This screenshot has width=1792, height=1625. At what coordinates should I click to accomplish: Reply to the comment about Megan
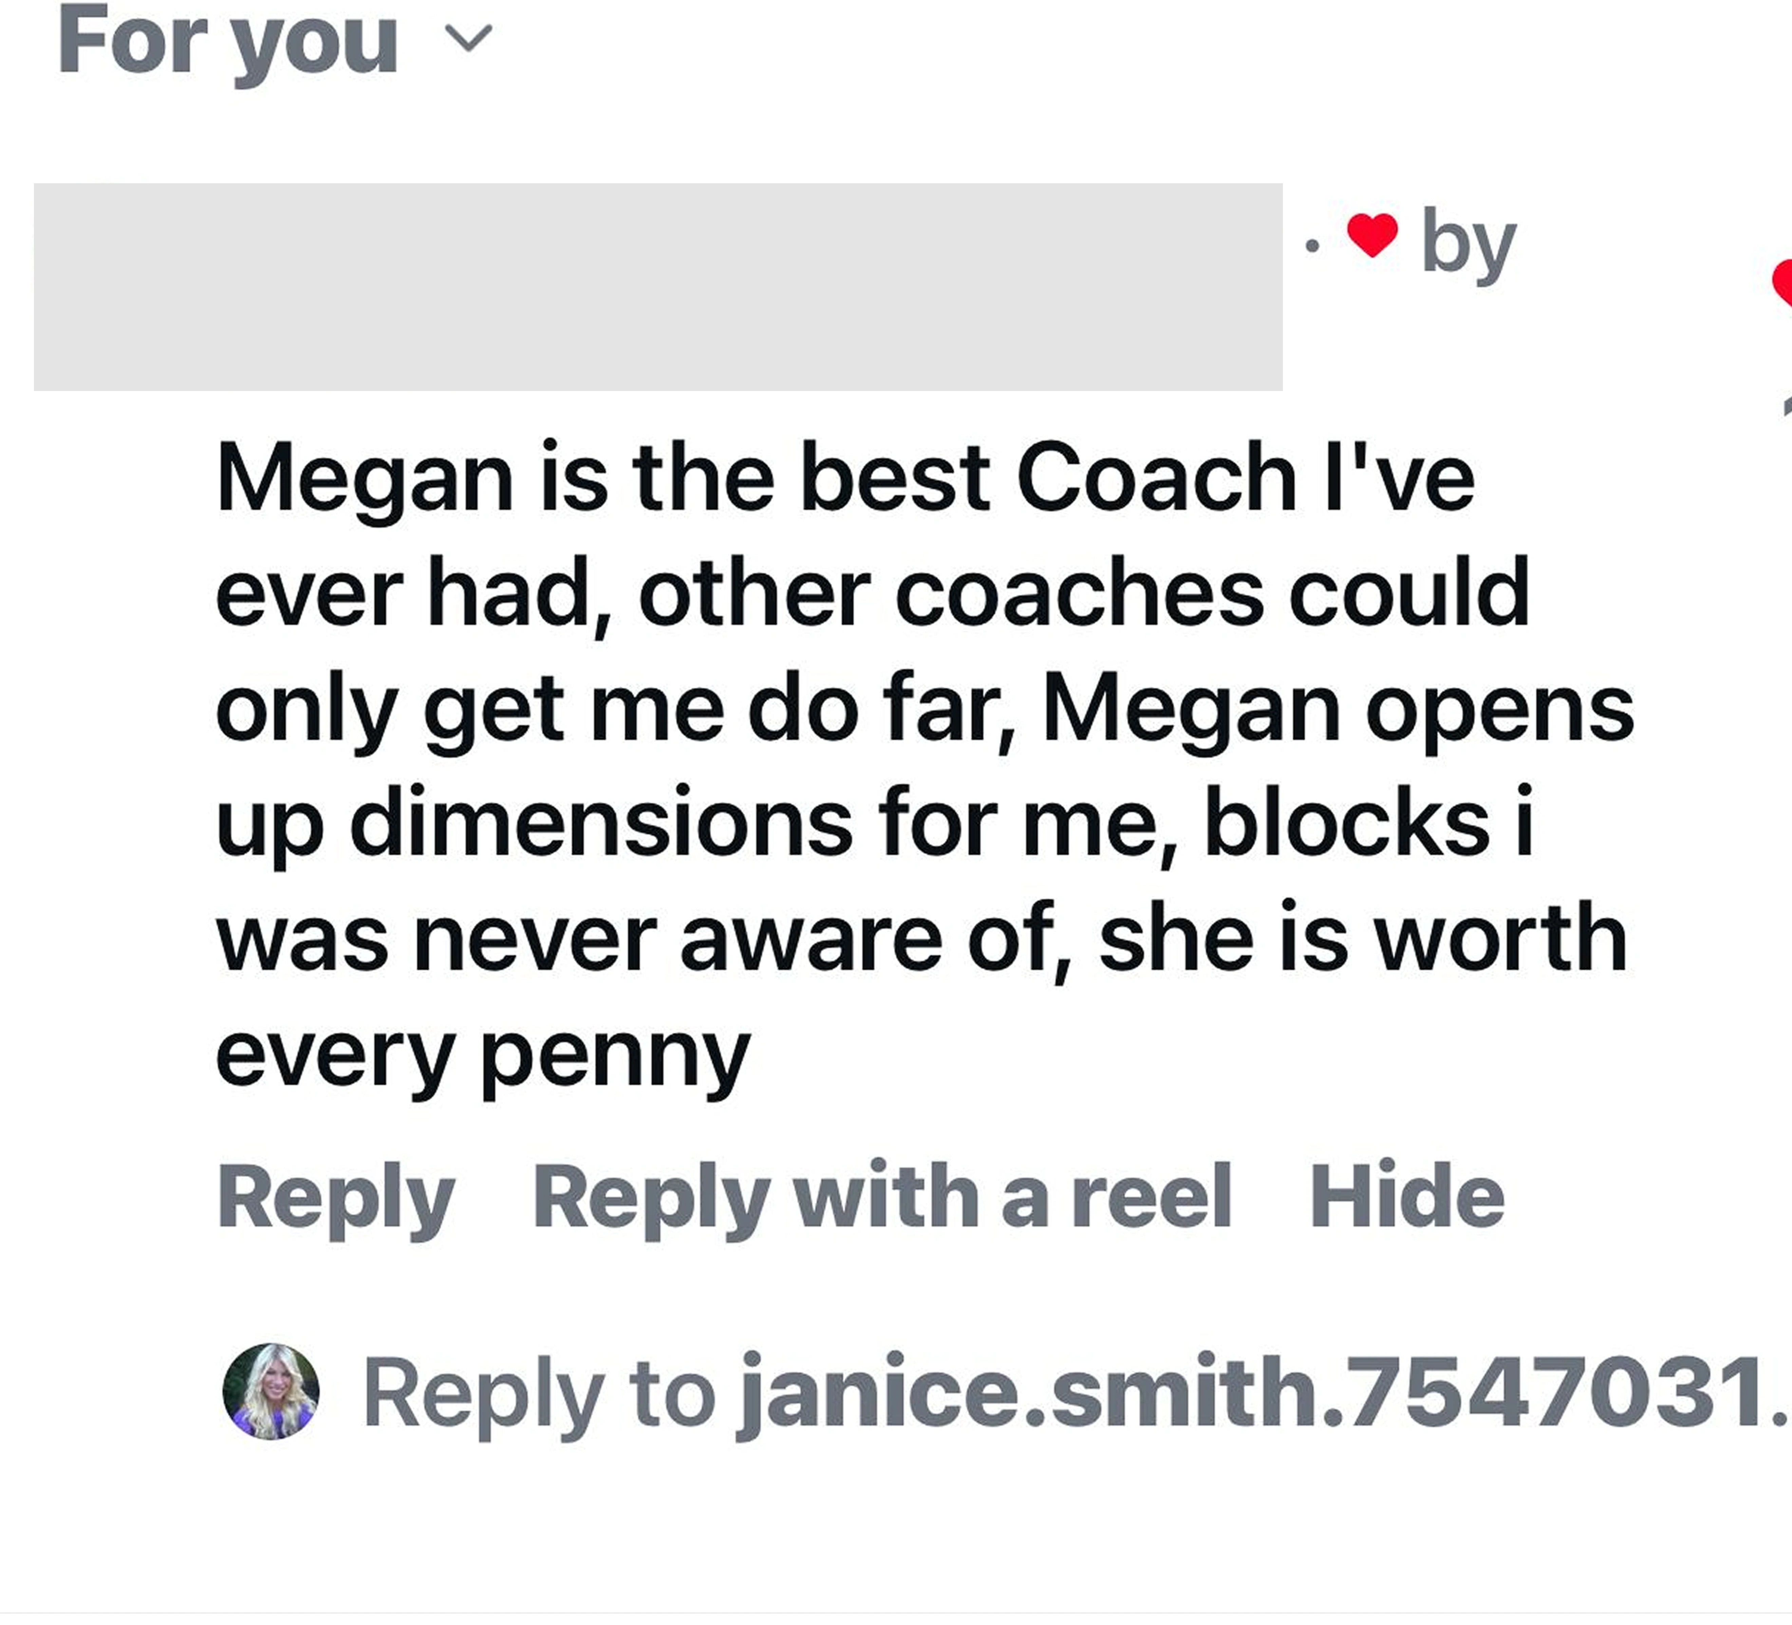pyautogui.click(x=336, y=1197)
